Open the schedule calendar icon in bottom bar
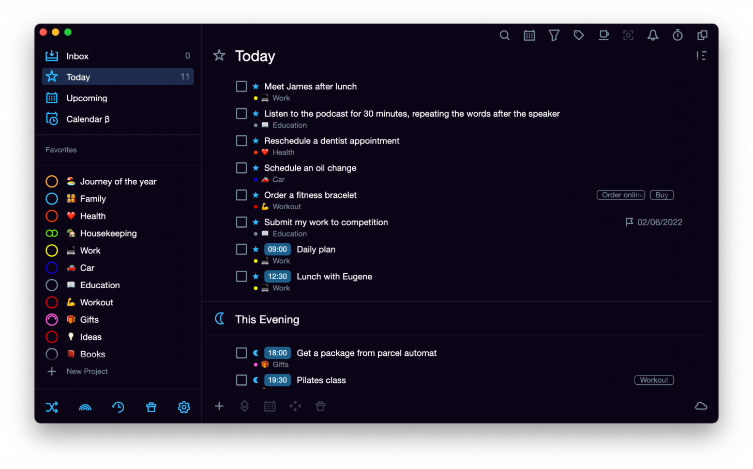753x469 pixels. click(x=269, y=407)
